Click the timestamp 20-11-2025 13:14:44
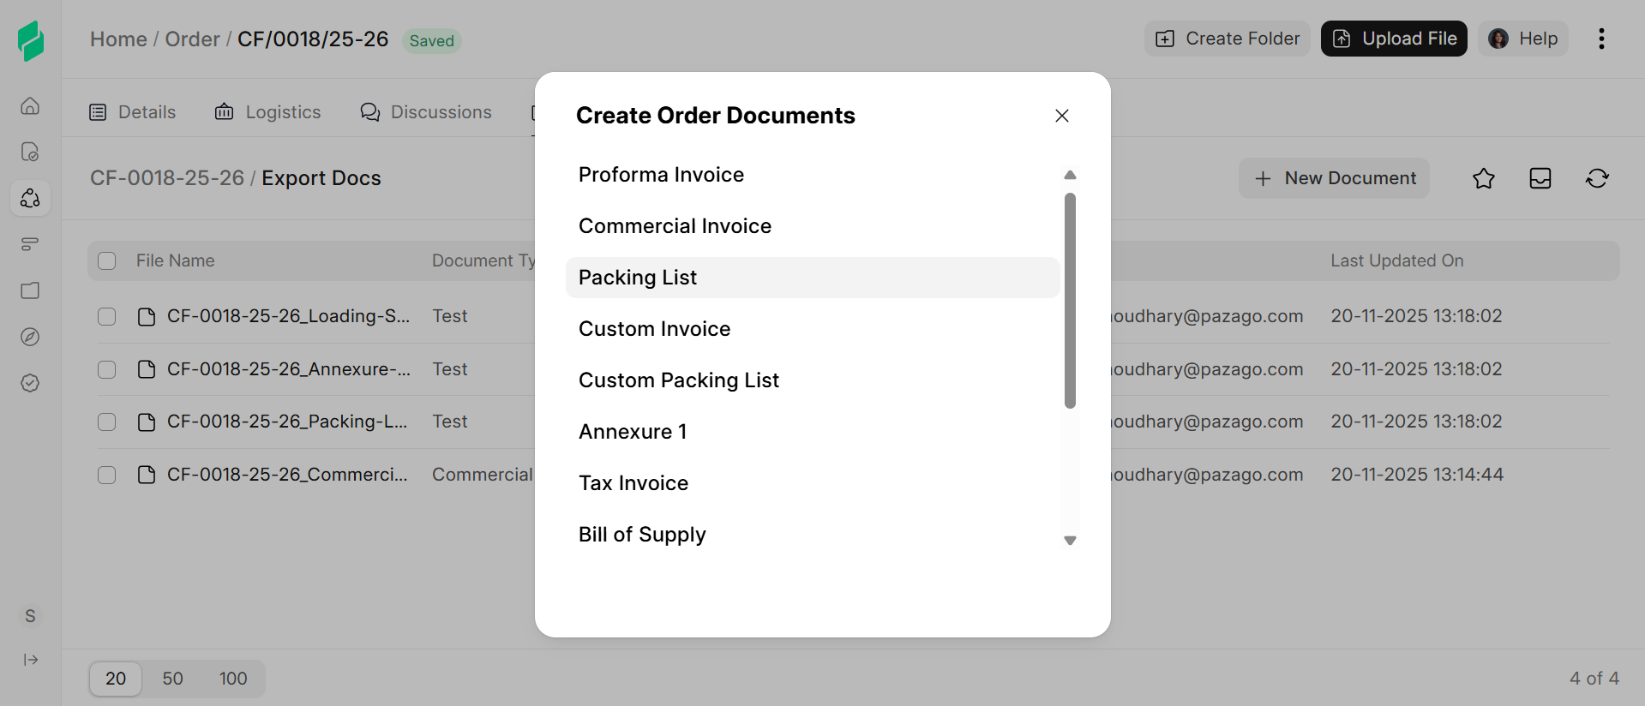The image size is (1645, 706). coord(1417,475)
